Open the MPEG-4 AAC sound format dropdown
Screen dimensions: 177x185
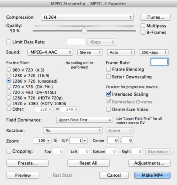pos(50,52)
